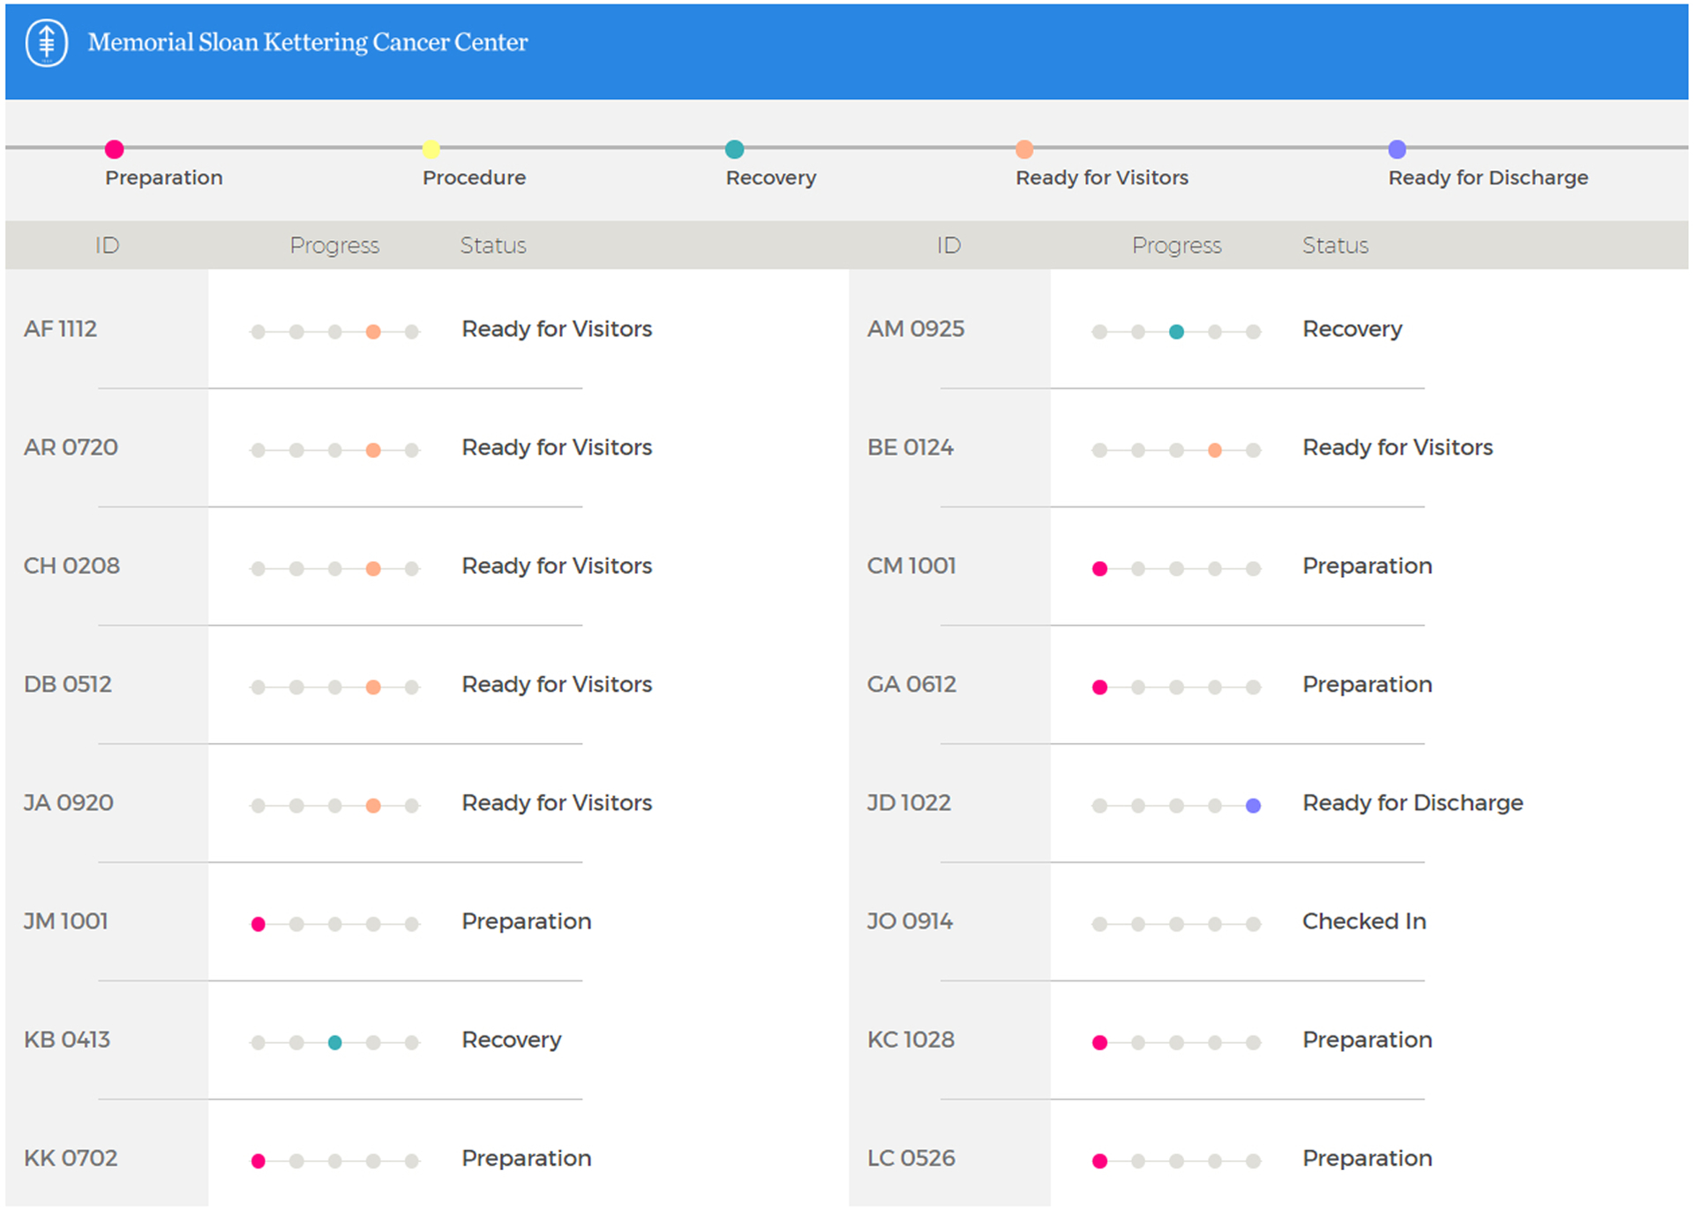
Task: Select patient ID AR 0720
Action: [71, 447]
